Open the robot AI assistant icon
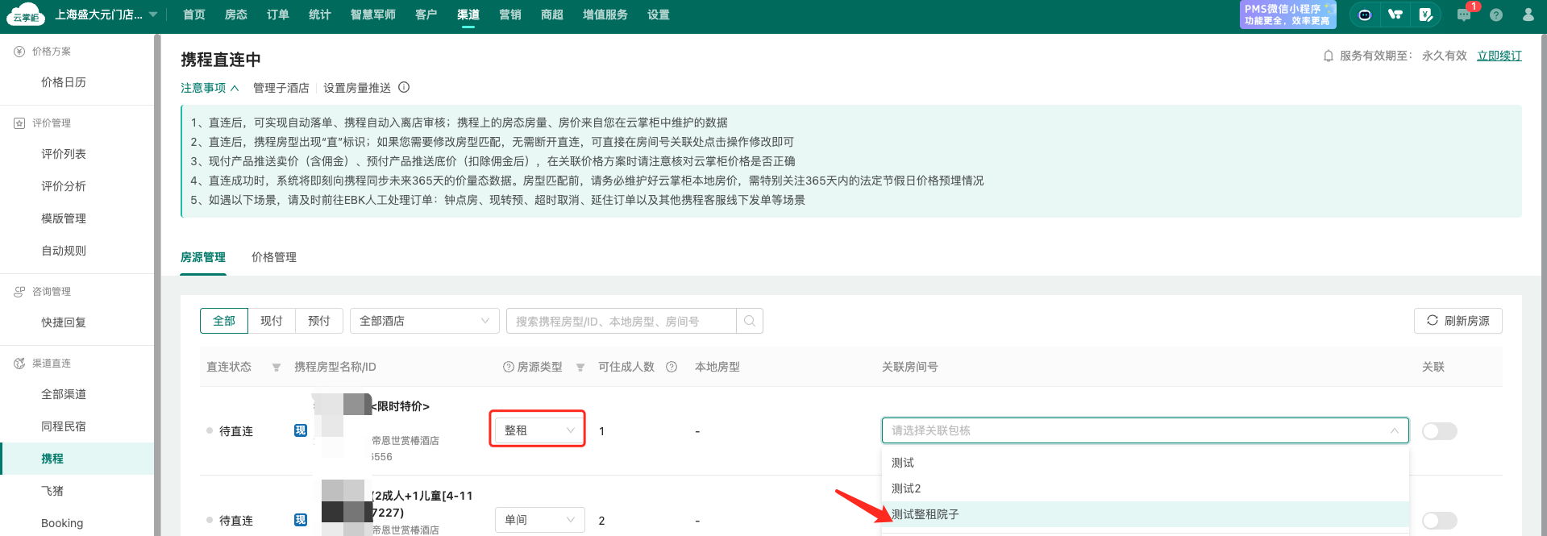This screenshot has width=1547, height=536. pyautogui.click(x=1365, y=15)
